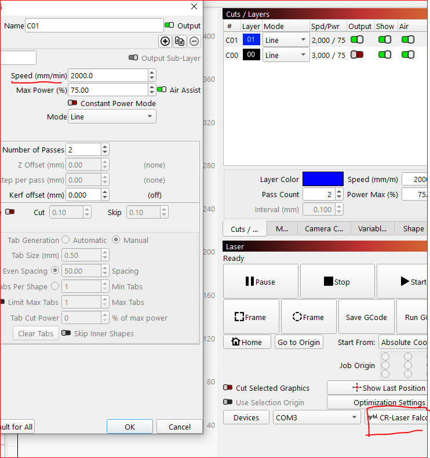
Task: Open the COM3 port dropdown
Action: [x=316, y=417]
